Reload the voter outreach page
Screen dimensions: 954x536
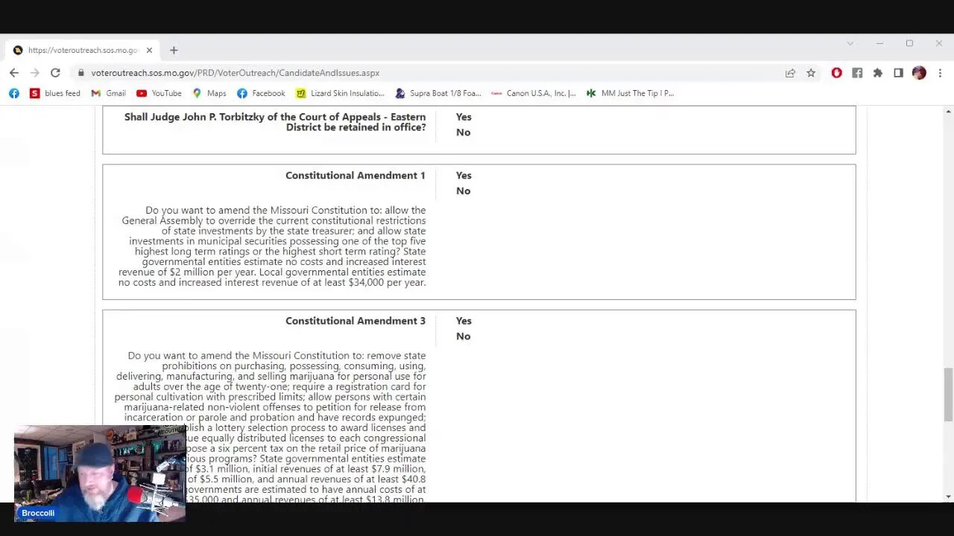(x=55, y=73)
